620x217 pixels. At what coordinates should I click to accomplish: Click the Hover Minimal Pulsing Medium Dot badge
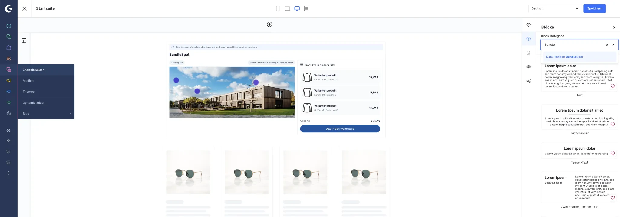tap(271, 63)
